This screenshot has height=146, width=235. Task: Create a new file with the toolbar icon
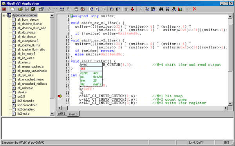12,9
